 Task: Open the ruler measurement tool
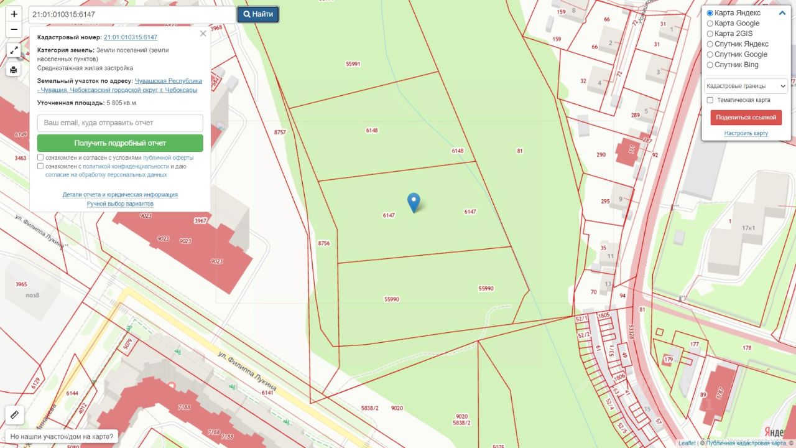15,414
